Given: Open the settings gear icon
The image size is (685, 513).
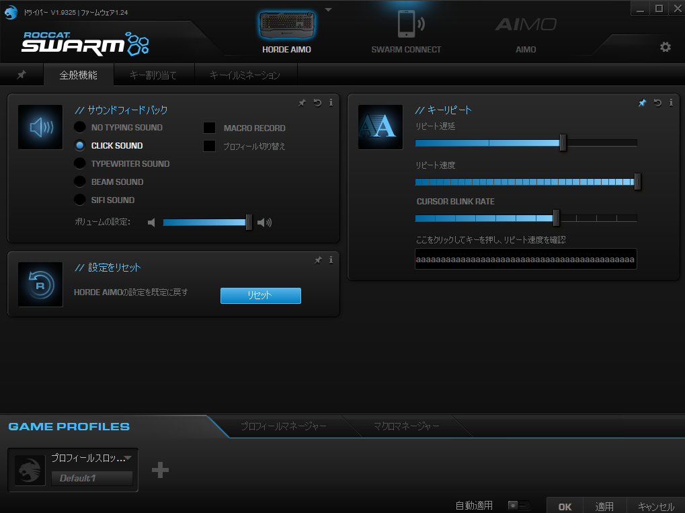Looking at the screenshot, I should [x=665, y=47].
